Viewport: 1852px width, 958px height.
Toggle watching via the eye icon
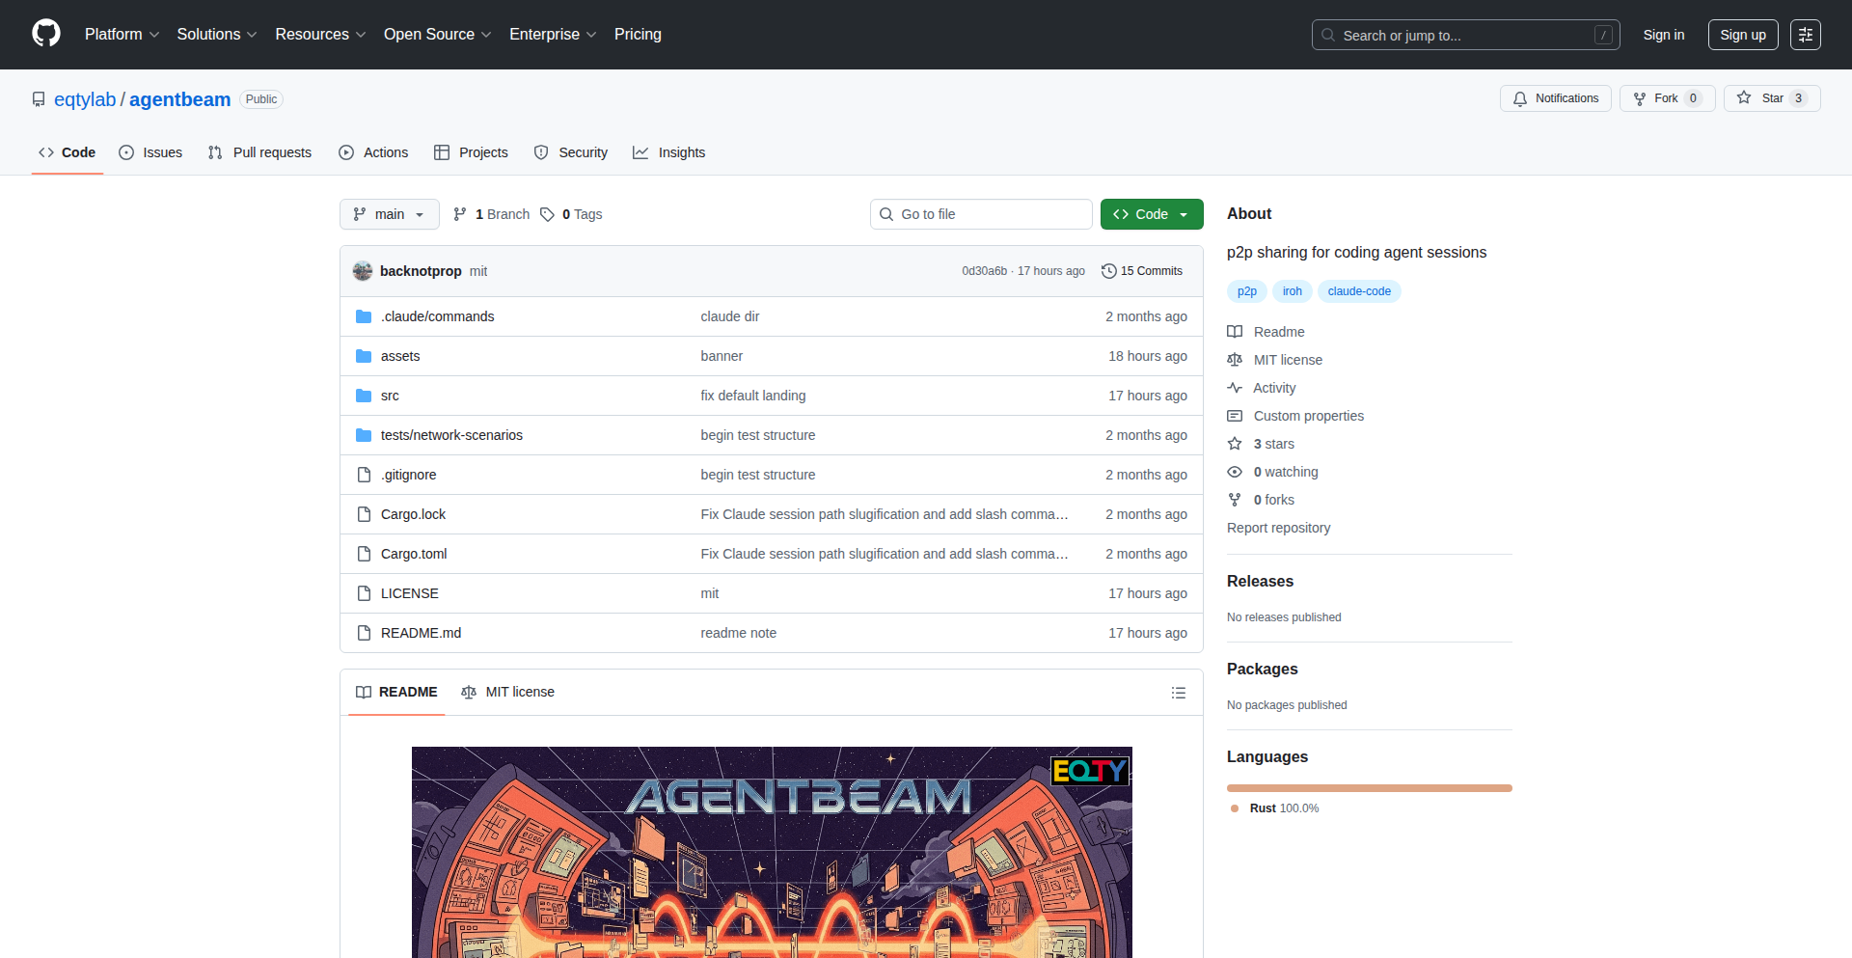pyautogui.click(x=1236, y=472)
